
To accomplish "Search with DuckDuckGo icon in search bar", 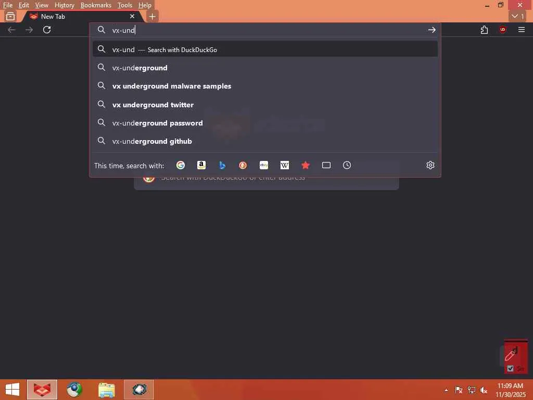I will [243, 165].
